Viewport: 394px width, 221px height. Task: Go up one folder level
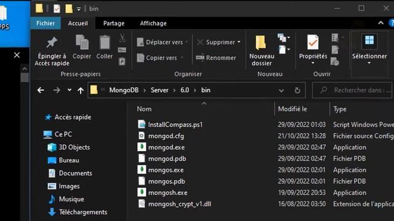click(81, 90)
